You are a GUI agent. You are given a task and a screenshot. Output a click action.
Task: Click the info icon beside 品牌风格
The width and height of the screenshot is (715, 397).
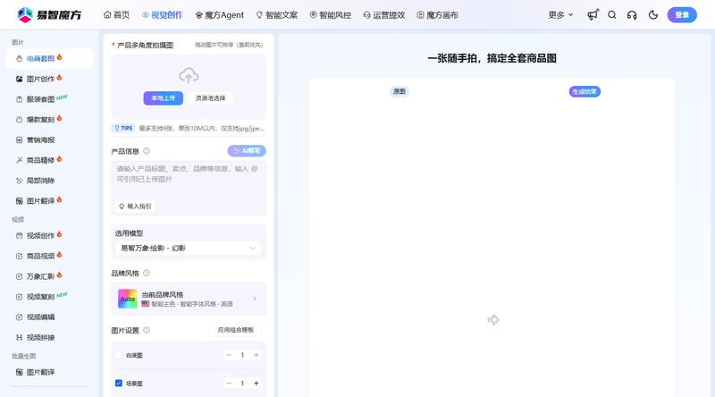147,273
